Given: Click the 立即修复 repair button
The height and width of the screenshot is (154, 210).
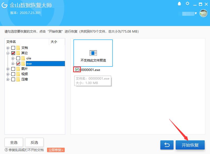Looking at the screenshot, I should click(x=56, y=150).
